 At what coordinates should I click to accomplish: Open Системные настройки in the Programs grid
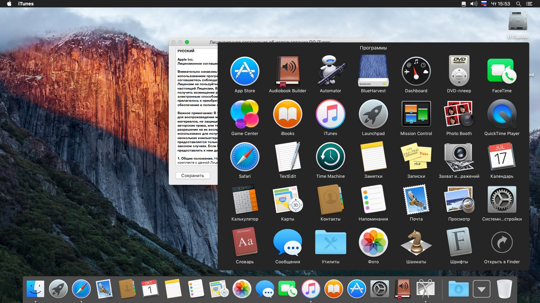502,200
